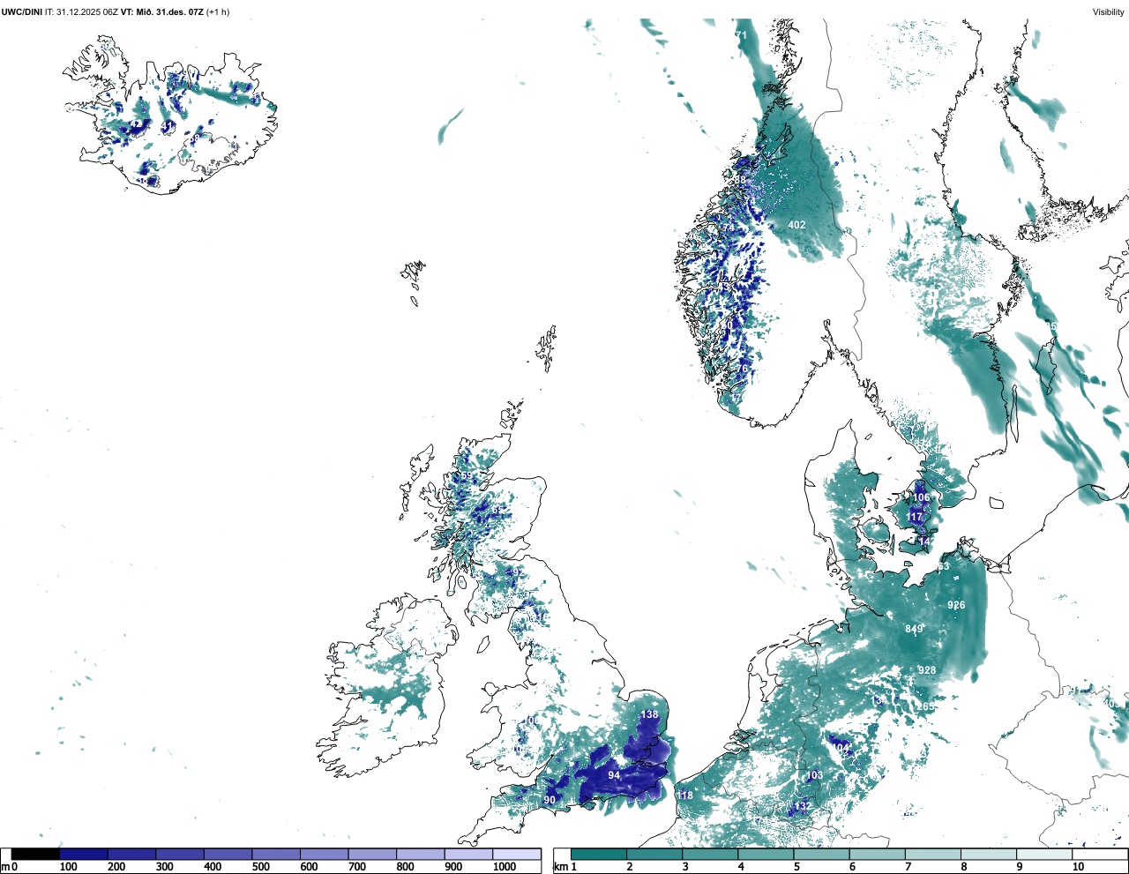Select the 1–2 km dark teal swatch
The width and height of the screenshot is (1129, 874).
tap(599, 854)
